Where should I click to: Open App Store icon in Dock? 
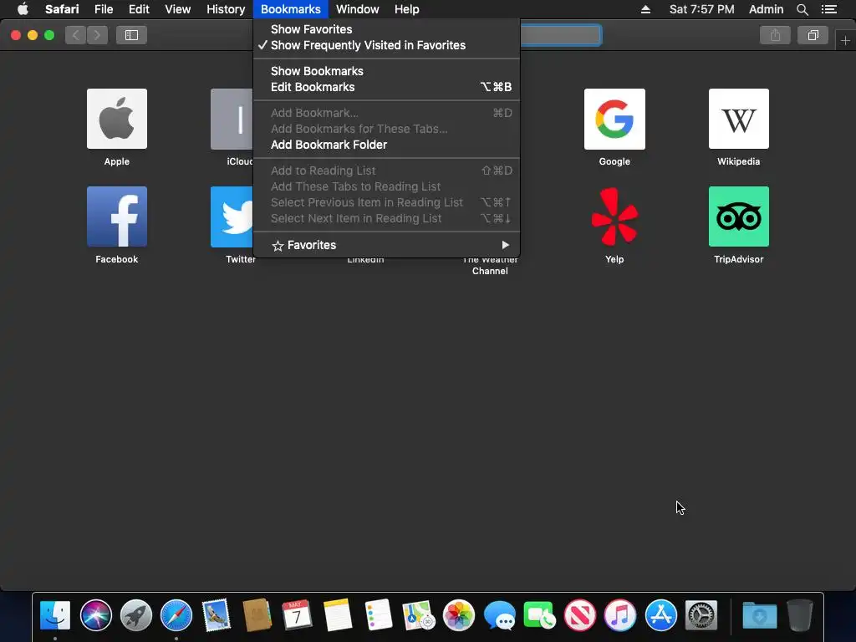coord(660,615)
